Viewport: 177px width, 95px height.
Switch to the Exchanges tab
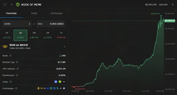click(56, 13)
